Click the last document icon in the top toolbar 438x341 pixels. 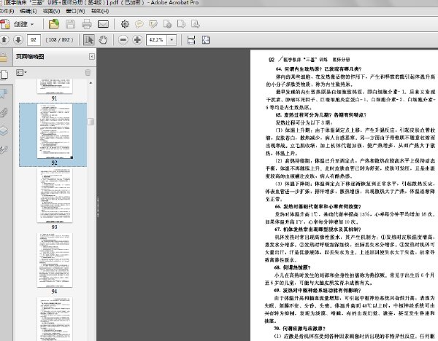point(195,24)
